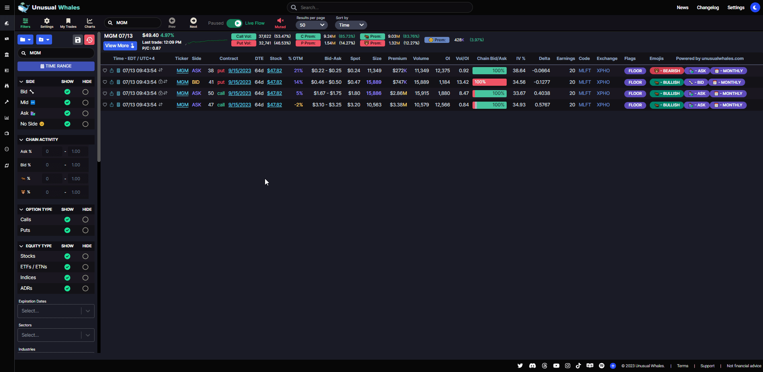Open the Charts view

[90, 23]
